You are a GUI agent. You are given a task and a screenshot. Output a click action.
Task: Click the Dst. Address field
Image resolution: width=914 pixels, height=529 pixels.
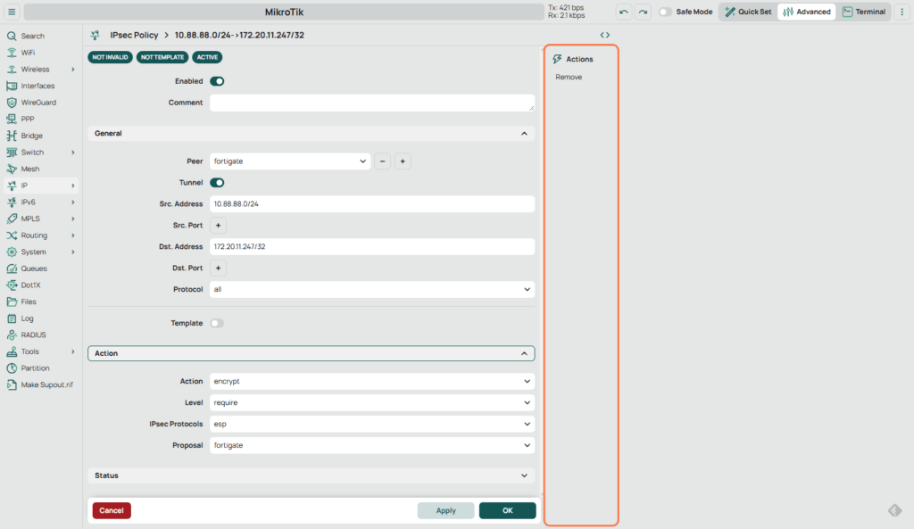(372, 247)
